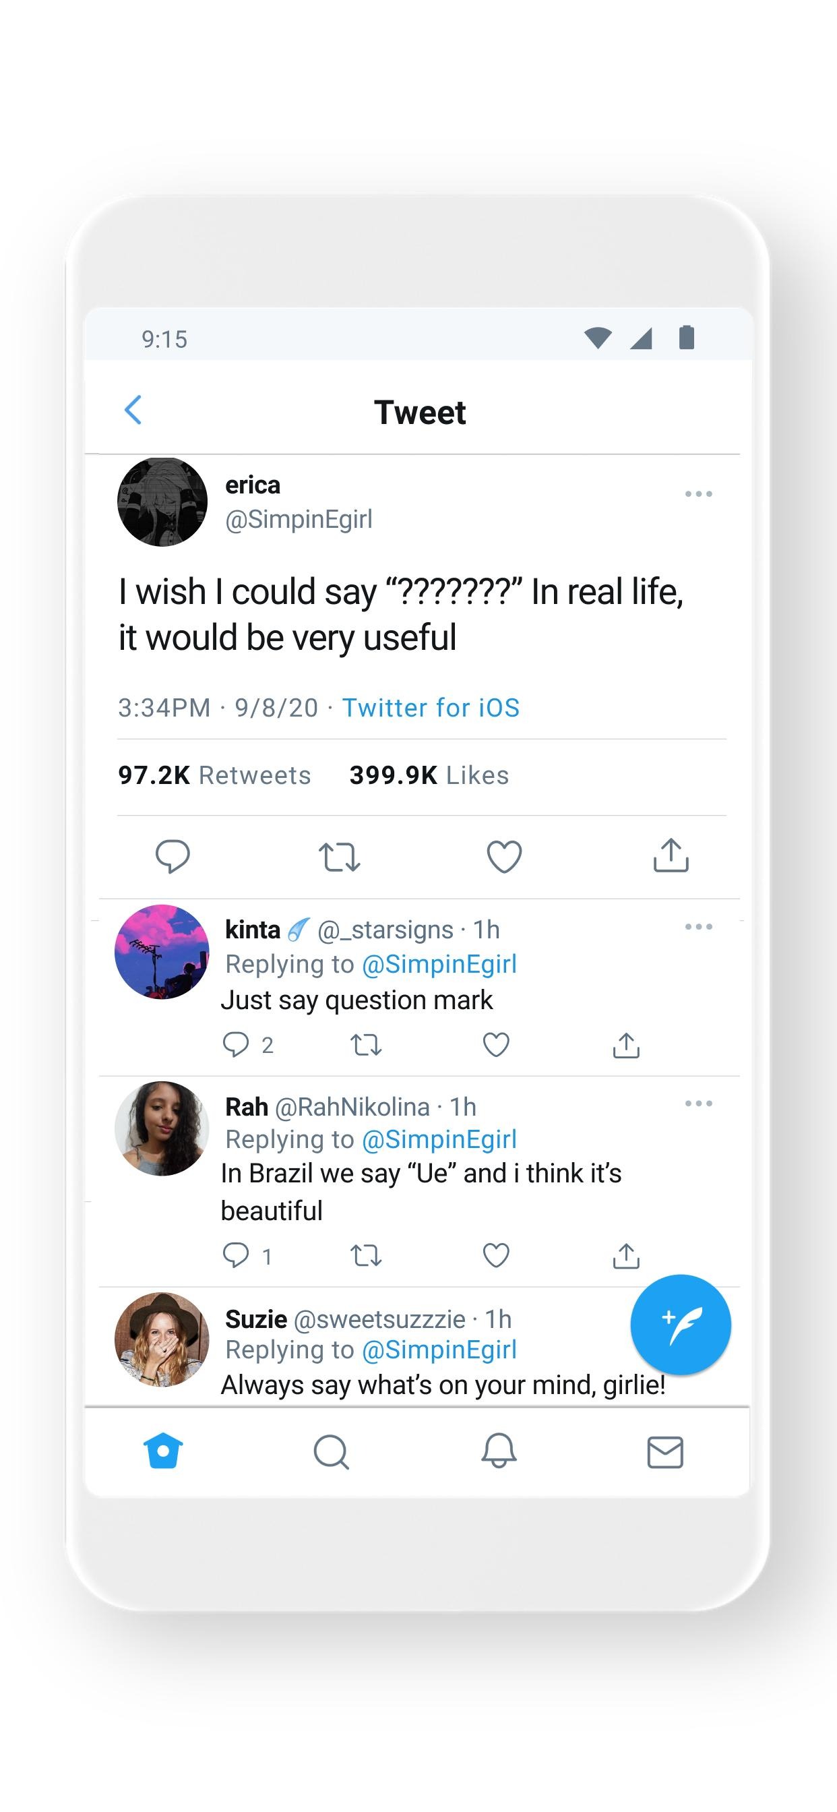Tap the back arrow in Tweet header
The height and width of the screenshot is (1812, 837).
tap(133, 410)
